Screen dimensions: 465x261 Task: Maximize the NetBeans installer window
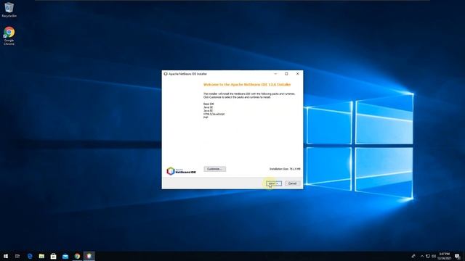(x=286, y=74)
